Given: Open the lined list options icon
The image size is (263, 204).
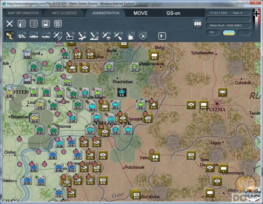Looking at the screenshot, I should tap(34, 24).
